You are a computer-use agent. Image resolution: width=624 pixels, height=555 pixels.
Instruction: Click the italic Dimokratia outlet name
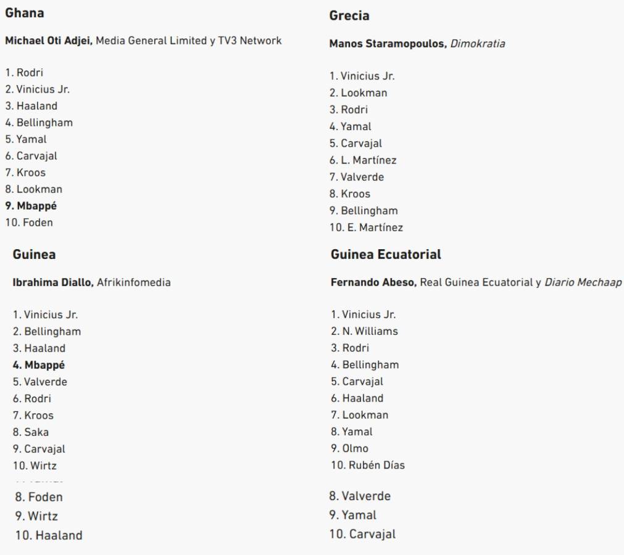477,44
